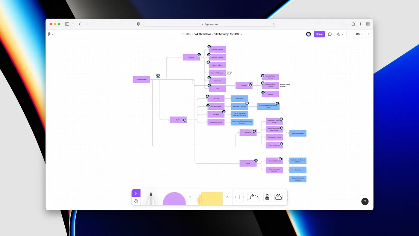Open the AI sparkle actions menu
This screenshot has width=419, height=236.
339,34
